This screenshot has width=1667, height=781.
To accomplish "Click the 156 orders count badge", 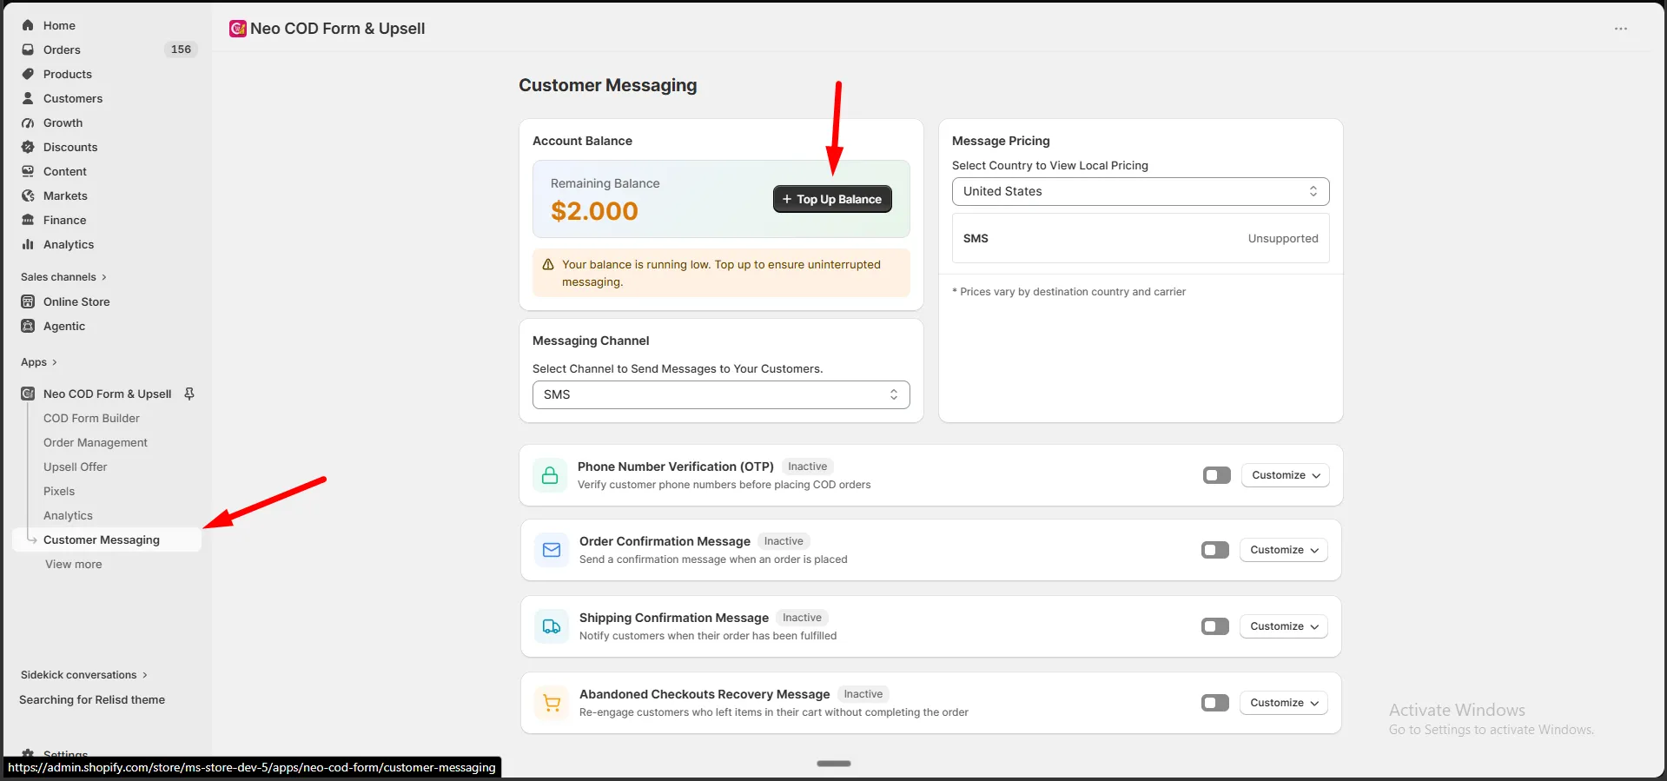I will 181,50.
